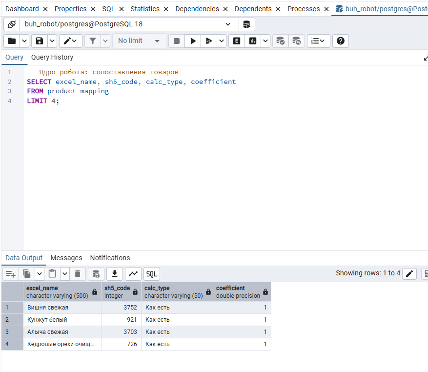Viewport: 428px width, 372px height.
Task: Select the cell "Кунжут белый"
Action: coord(62,320)
